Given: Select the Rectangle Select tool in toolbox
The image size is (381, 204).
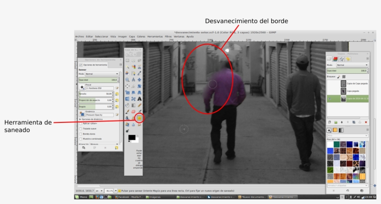Looking at the screenshot, I should pyautogui.click(x=127, y=60).
